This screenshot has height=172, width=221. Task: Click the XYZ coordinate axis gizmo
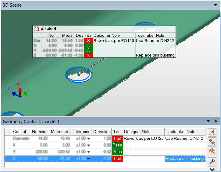pos(19,91)
